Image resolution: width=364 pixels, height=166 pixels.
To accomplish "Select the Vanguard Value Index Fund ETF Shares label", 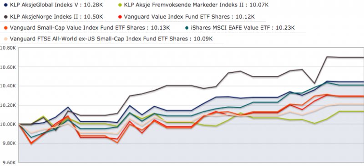I will pyautogui.click(x=178, y=17).
